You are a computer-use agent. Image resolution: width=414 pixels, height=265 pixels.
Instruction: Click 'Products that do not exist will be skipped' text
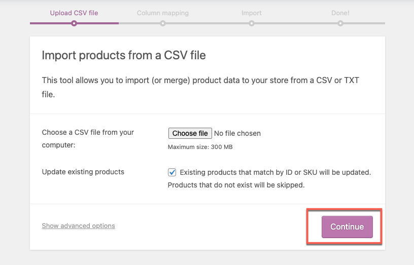pyautogui.click(x=236, y=185)
